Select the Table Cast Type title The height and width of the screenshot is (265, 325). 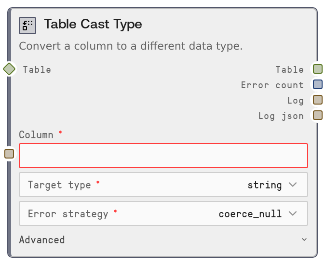93,25
